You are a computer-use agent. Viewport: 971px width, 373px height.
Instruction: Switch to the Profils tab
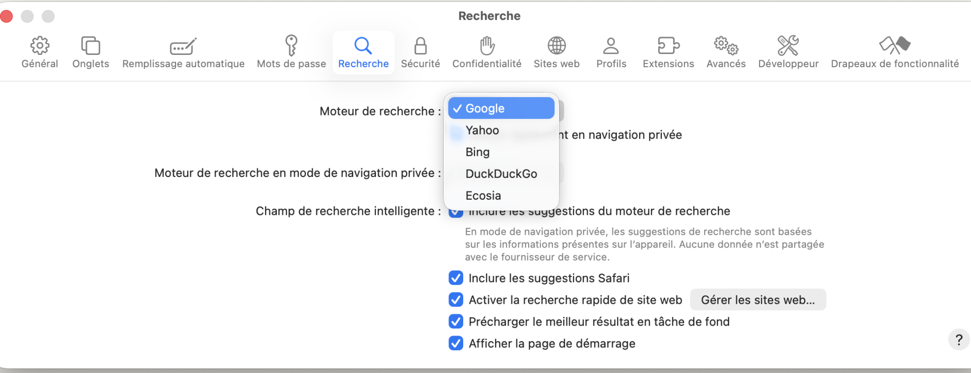[611, 52]
